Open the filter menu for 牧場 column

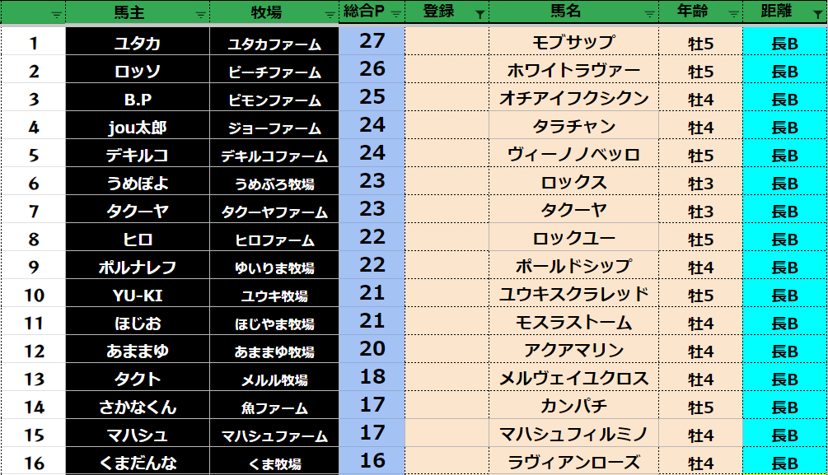coord(330,14)
